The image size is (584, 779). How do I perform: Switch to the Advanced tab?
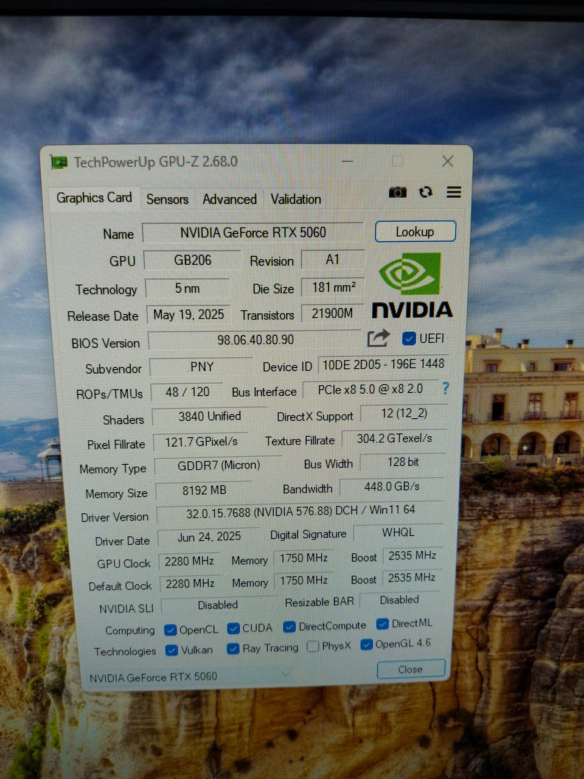[229, 200]
